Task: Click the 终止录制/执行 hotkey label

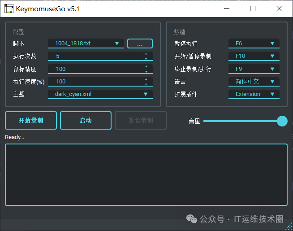Action: 193,69
